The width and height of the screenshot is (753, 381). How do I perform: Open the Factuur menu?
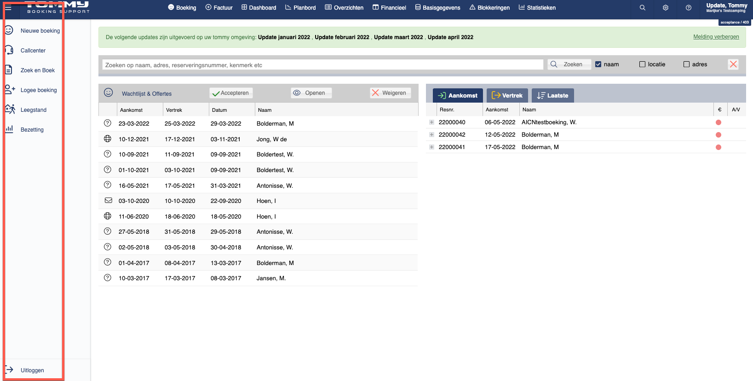pyautogui.click(x=219, y=8)
